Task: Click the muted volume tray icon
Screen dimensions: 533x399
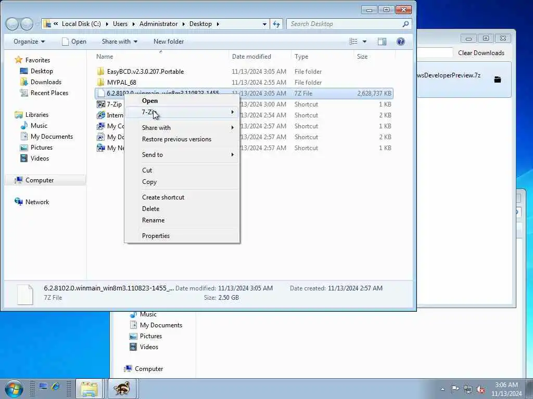Action: coord(480,389)
